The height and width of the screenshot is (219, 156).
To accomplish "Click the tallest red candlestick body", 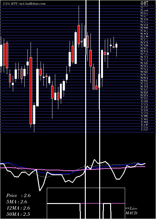I will point(31,91).
